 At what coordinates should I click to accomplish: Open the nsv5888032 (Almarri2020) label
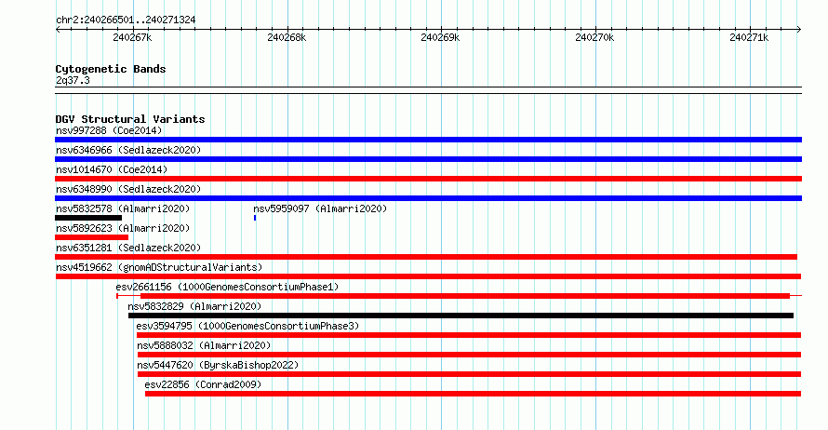coord(204,345)
